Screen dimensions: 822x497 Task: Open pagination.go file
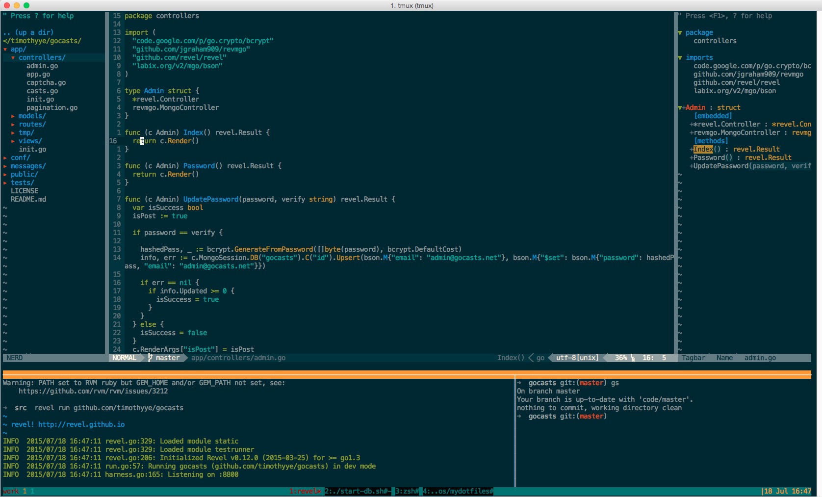pos(52,108)
